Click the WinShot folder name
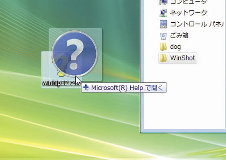The width and height of the screenshot is (226, 160). point(182,58)
